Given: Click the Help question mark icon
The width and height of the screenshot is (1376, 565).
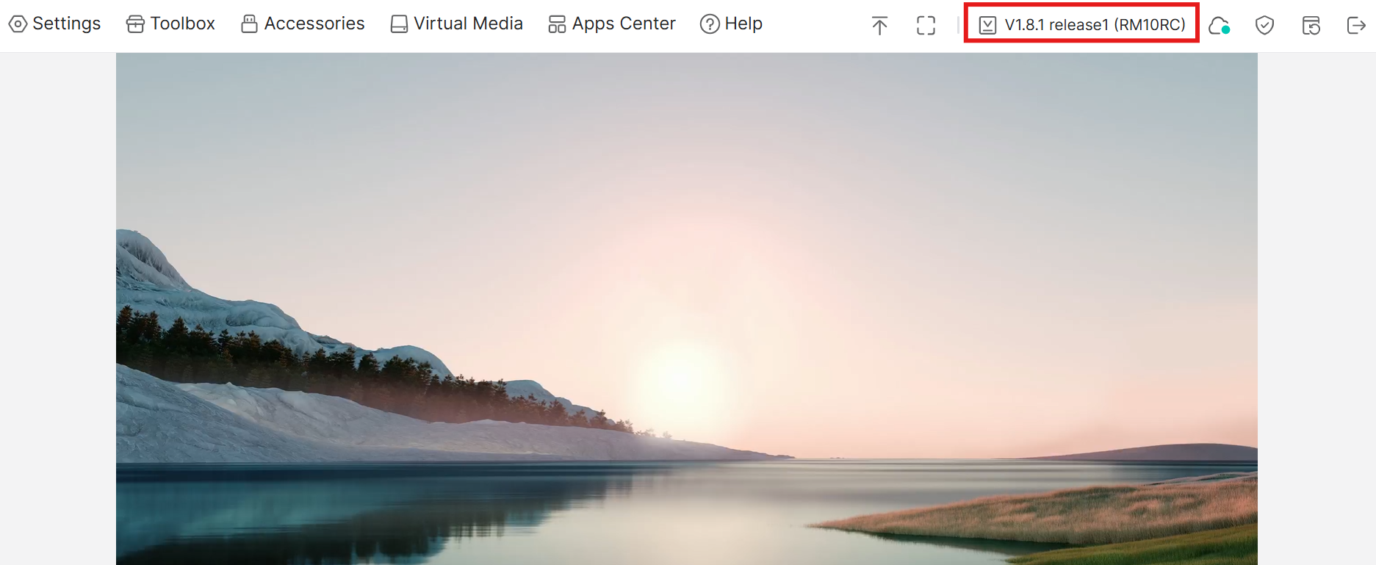Looking at the screenshot, I should point(710,24).
